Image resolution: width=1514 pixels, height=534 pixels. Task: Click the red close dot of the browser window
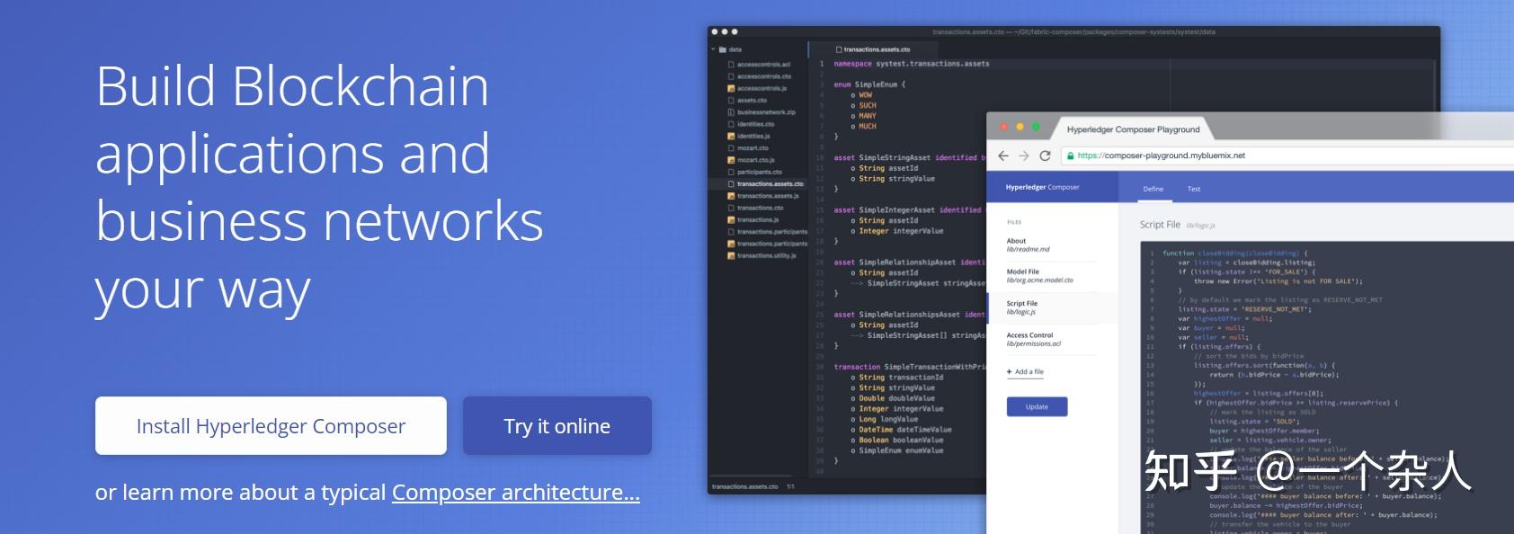click(1004, 127)
